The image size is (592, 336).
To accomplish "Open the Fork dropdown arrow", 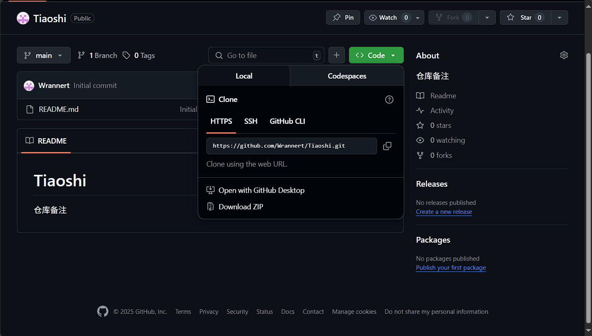I will click(x=487, y=17).
